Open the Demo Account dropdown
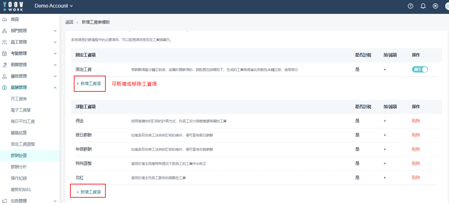 [x=54, y=6]
